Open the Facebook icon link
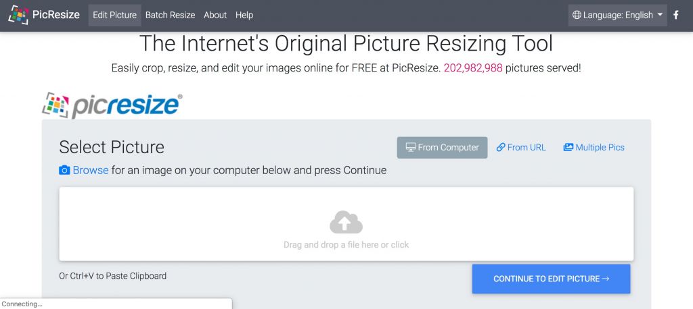The image size is (693, 309). [675, 15]
